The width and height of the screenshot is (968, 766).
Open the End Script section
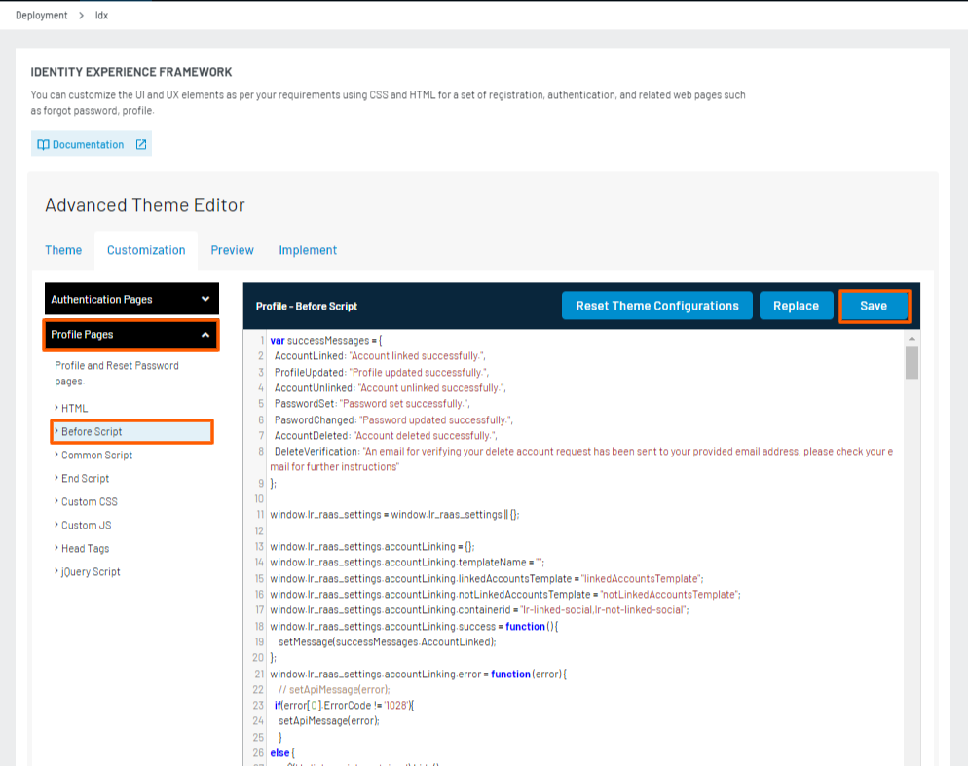87,478
